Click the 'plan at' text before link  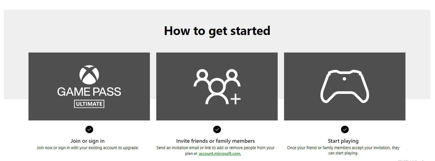[191, 153]
